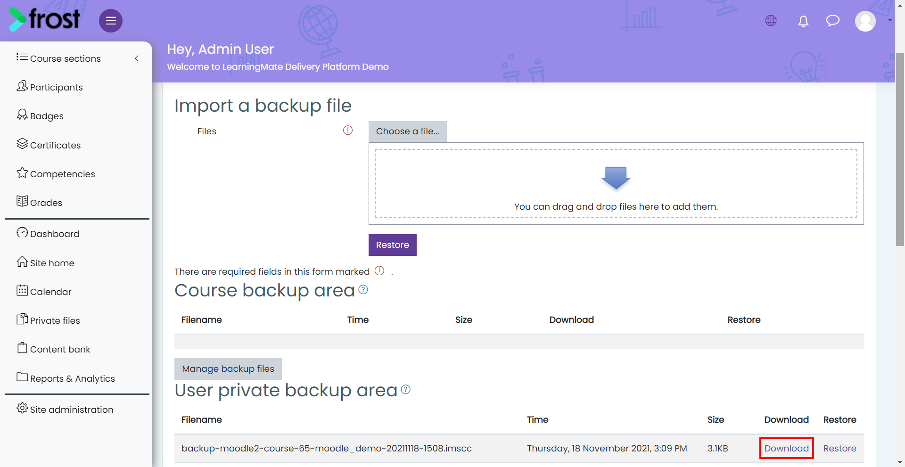Image resolution: width=905 pixels, height=467 pixels.
Task: Click the Course sections list icon
Action: (x=22, y=57)
